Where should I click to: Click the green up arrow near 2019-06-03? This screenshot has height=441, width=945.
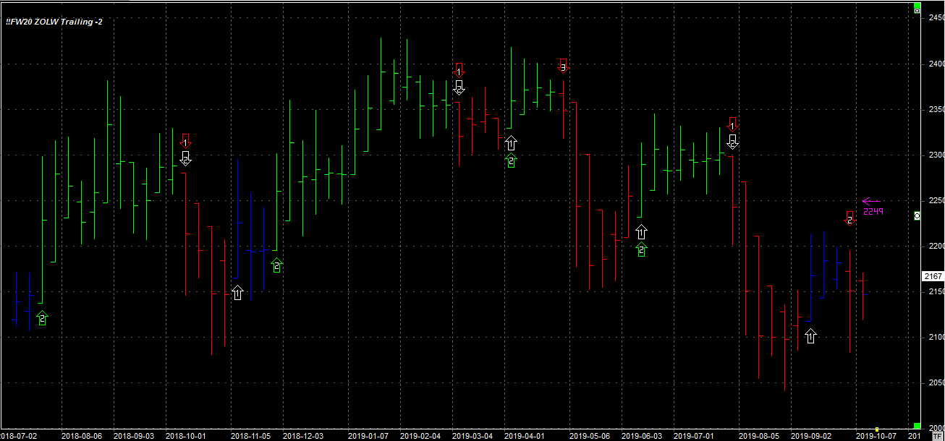tap(641, 249)
